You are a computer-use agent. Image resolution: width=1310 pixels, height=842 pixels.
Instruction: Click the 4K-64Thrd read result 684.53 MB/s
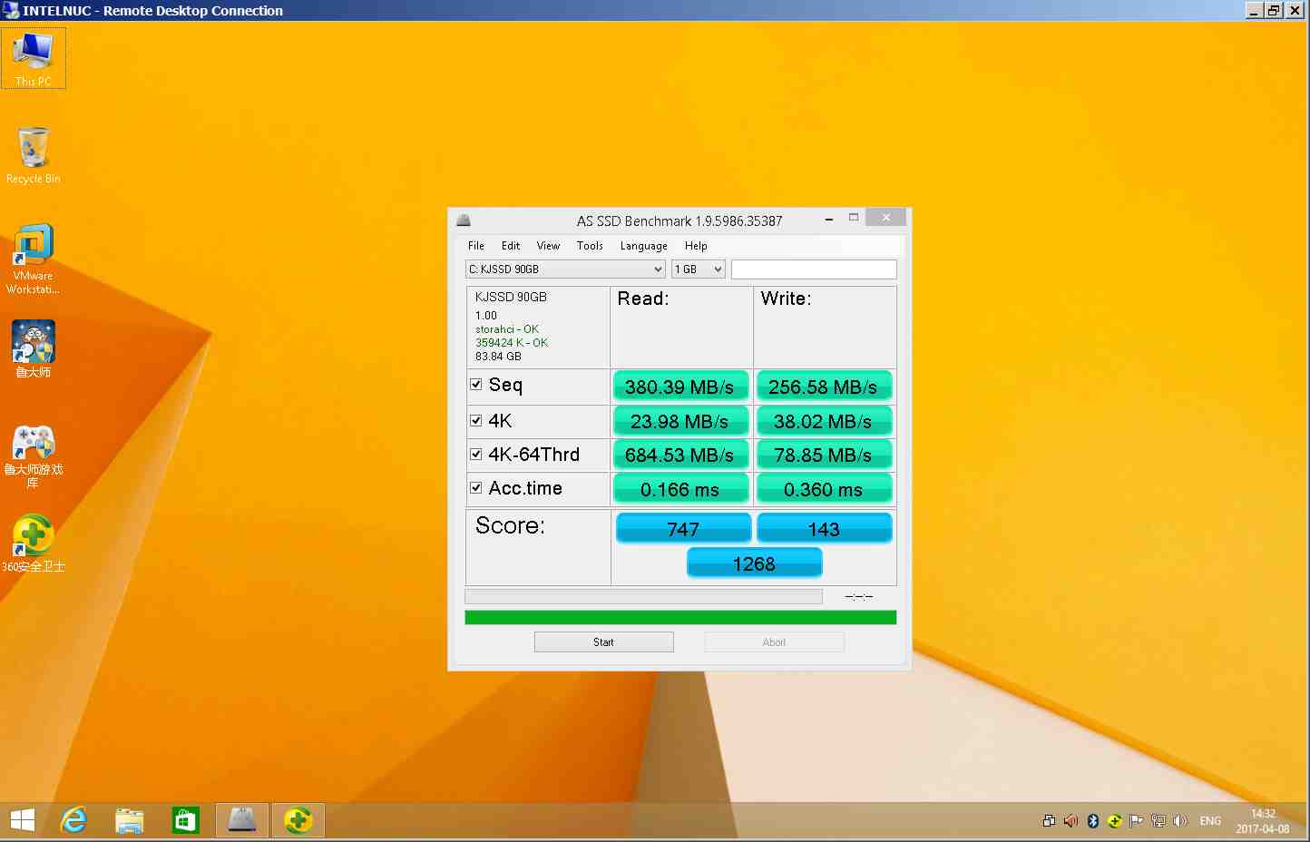(679, 455)
